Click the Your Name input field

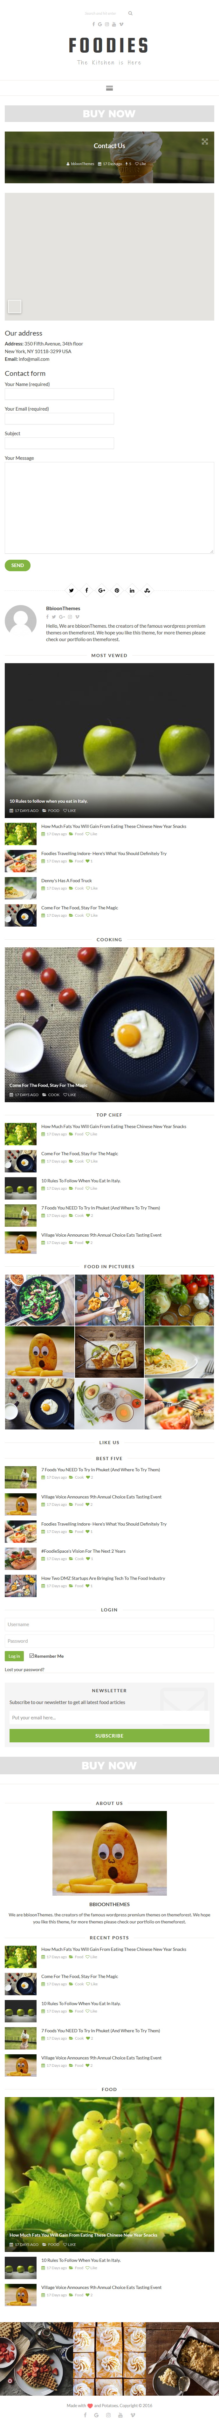(x=59, y=394)
